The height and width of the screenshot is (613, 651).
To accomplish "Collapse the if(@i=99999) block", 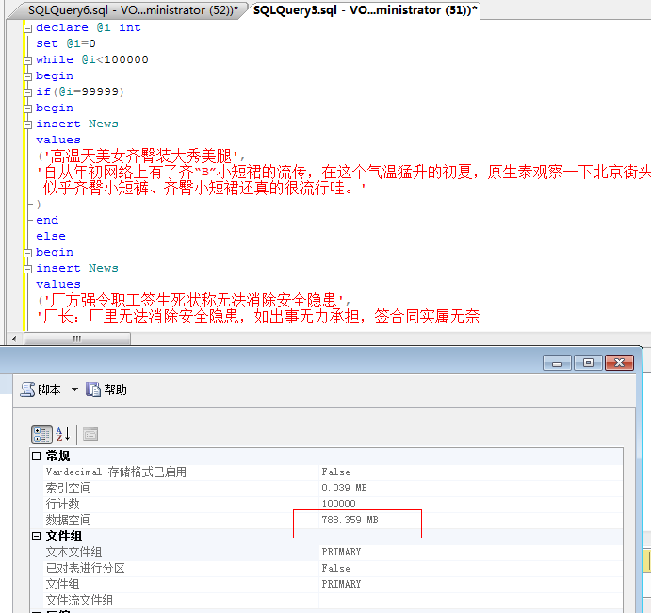I will click(x=28, y=92).
